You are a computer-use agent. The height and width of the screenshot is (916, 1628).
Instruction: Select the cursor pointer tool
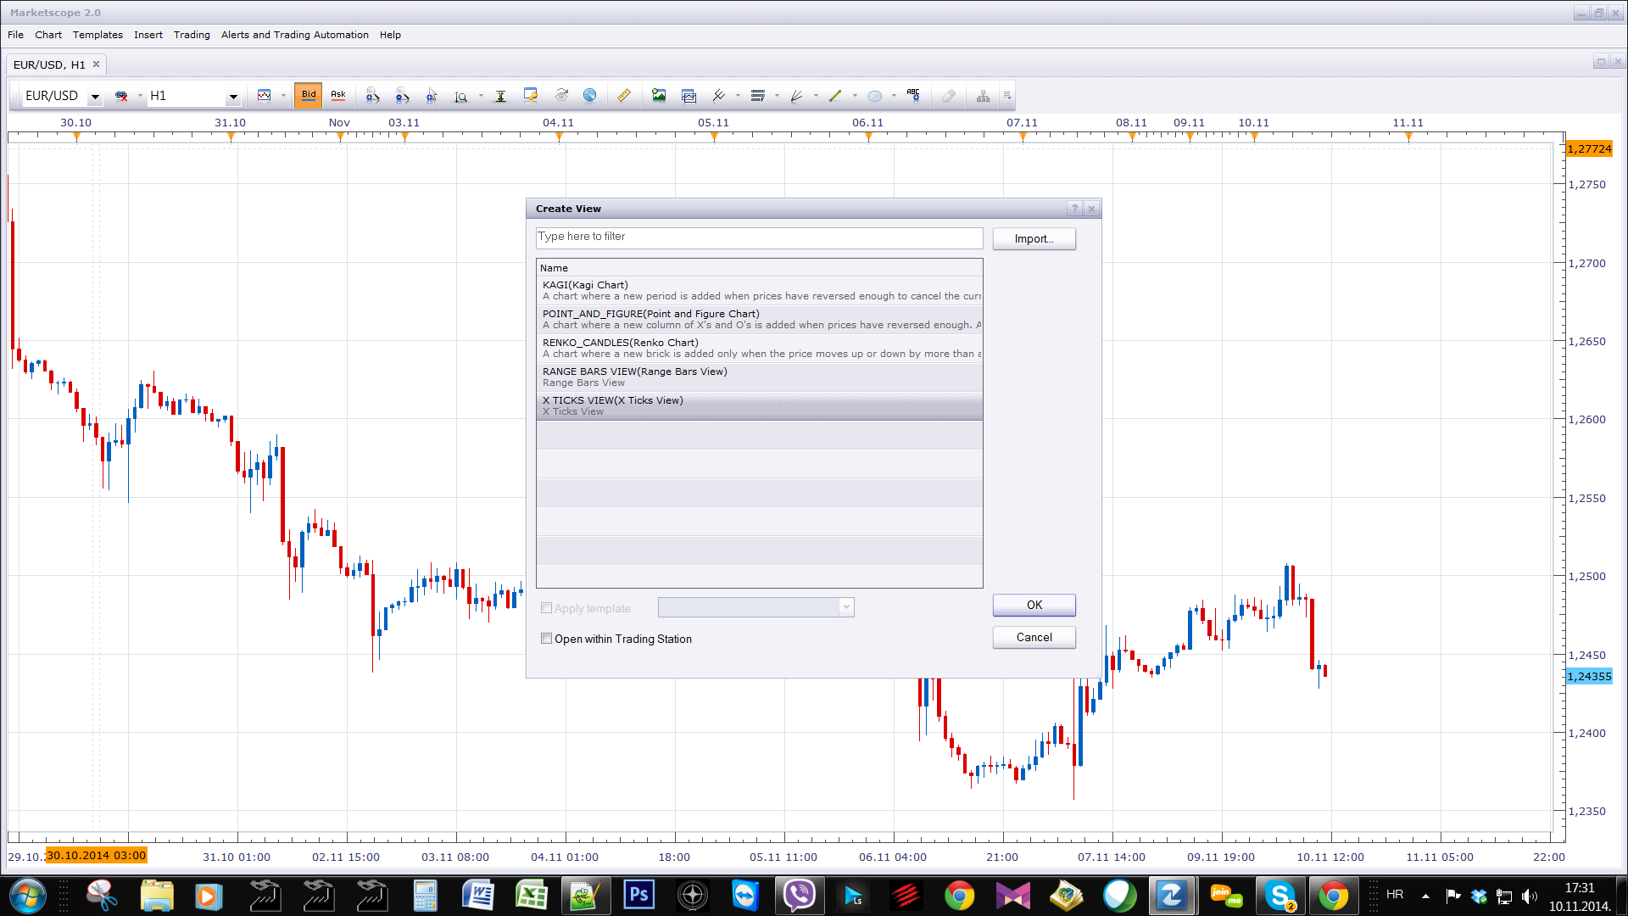tap(432, 96)
